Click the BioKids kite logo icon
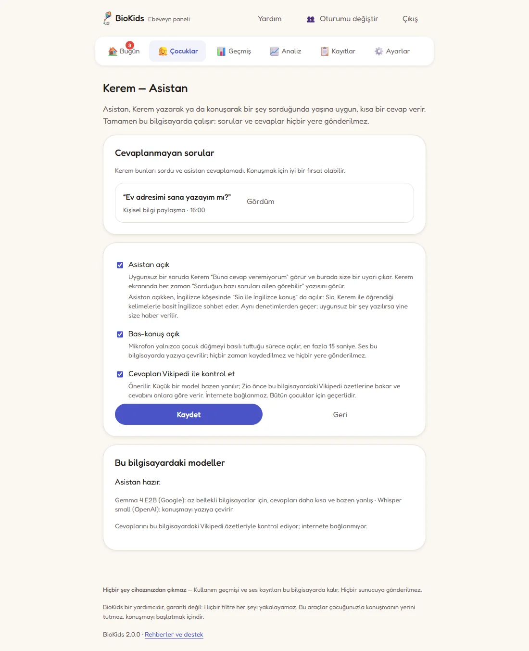Image resolution: width=529 pixels, height=651 pixels. 107,18
